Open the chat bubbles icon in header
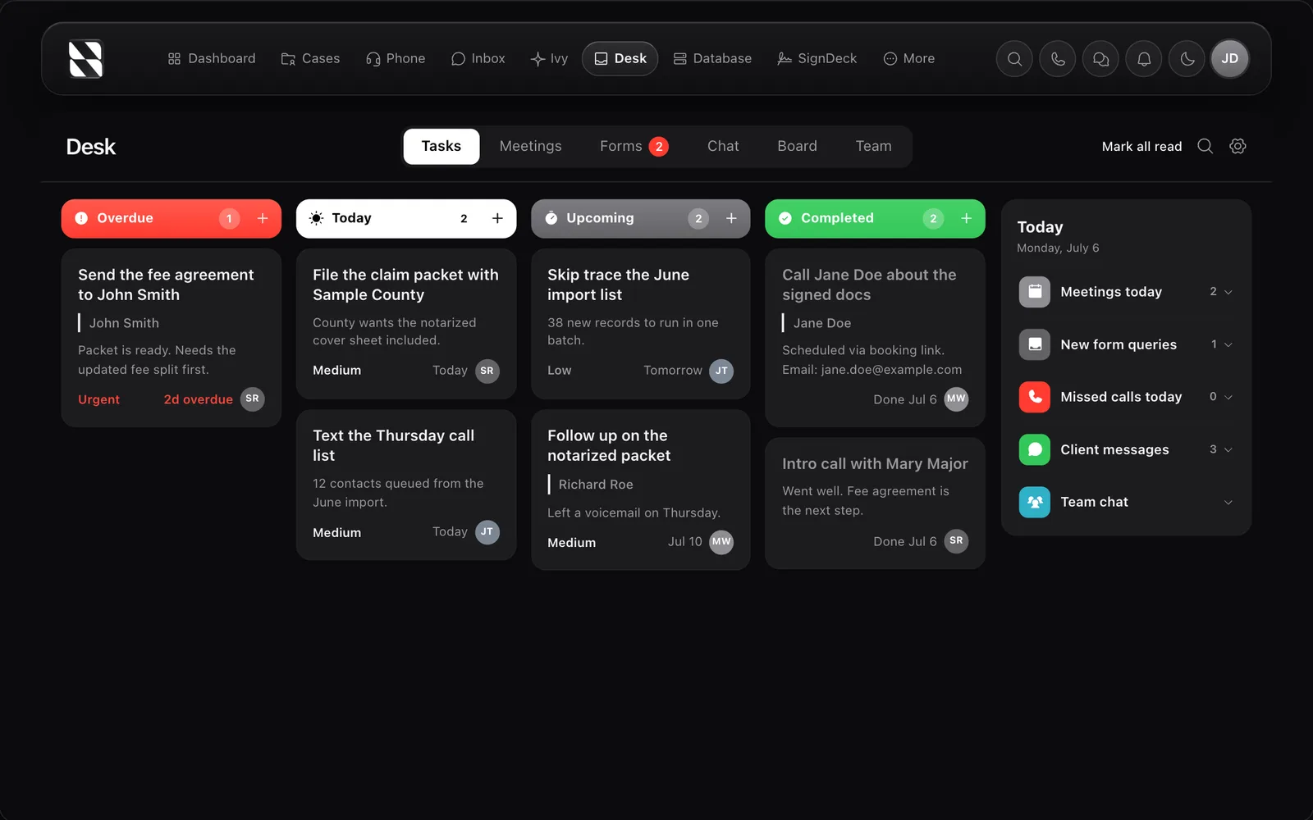The height and width of the screenshot is (820, 1313). pyautogui.click(x=1100, y=59)
